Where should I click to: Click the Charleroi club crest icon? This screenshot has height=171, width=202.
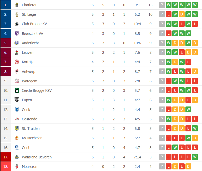[17, 5]
